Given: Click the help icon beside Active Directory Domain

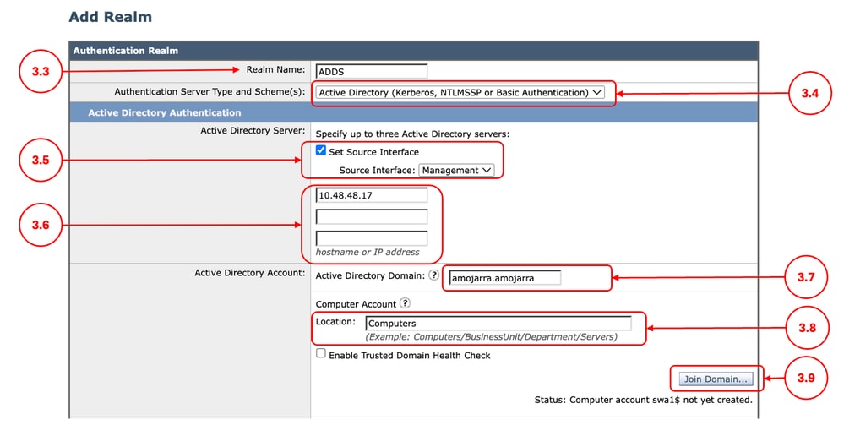Looking at the screenshot, I should point(434,275).
